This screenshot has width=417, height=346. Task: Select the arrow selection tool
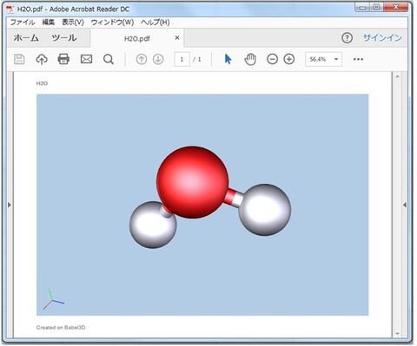click(x=228, y=59)
